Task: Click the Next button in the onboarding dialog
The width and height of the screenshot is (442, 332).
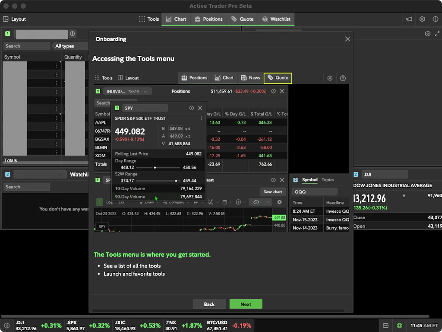Action: pyautogui.click(x=246, y=304)
